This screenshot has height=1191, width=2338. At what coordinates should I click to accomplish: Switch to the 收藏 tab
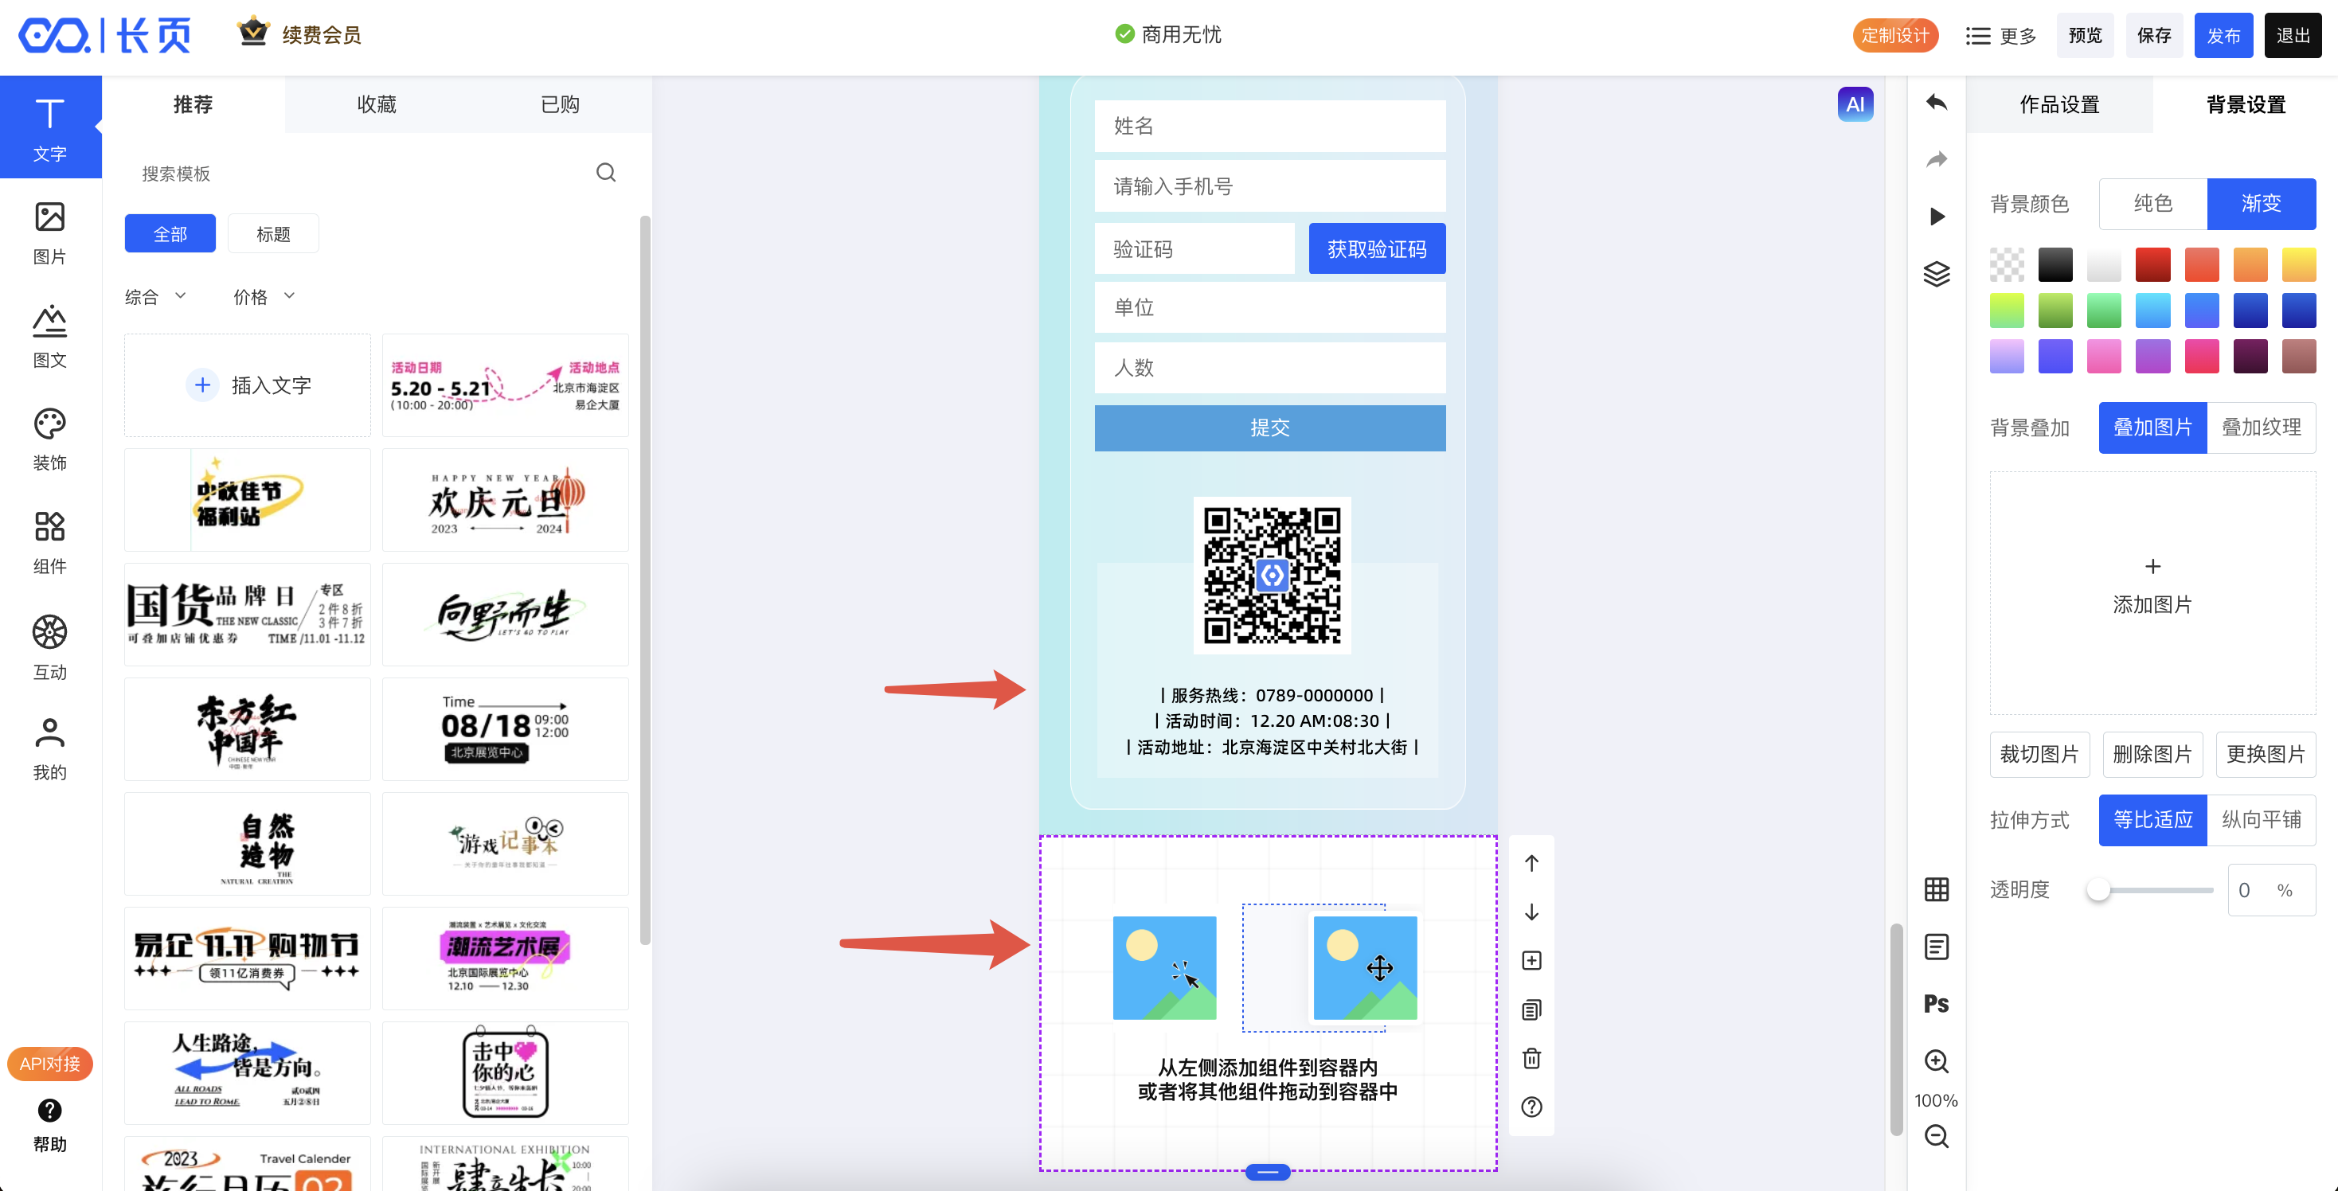click(x=377, y=104)
